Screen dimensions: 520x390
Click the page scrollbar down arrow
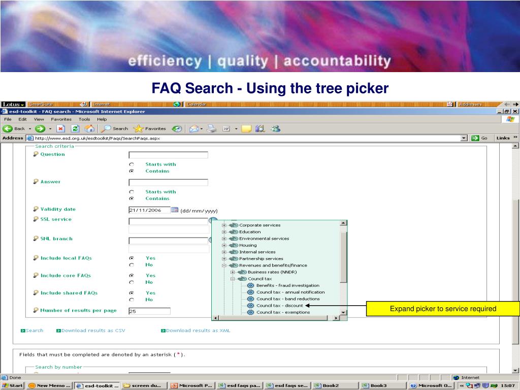click(515, 370)
